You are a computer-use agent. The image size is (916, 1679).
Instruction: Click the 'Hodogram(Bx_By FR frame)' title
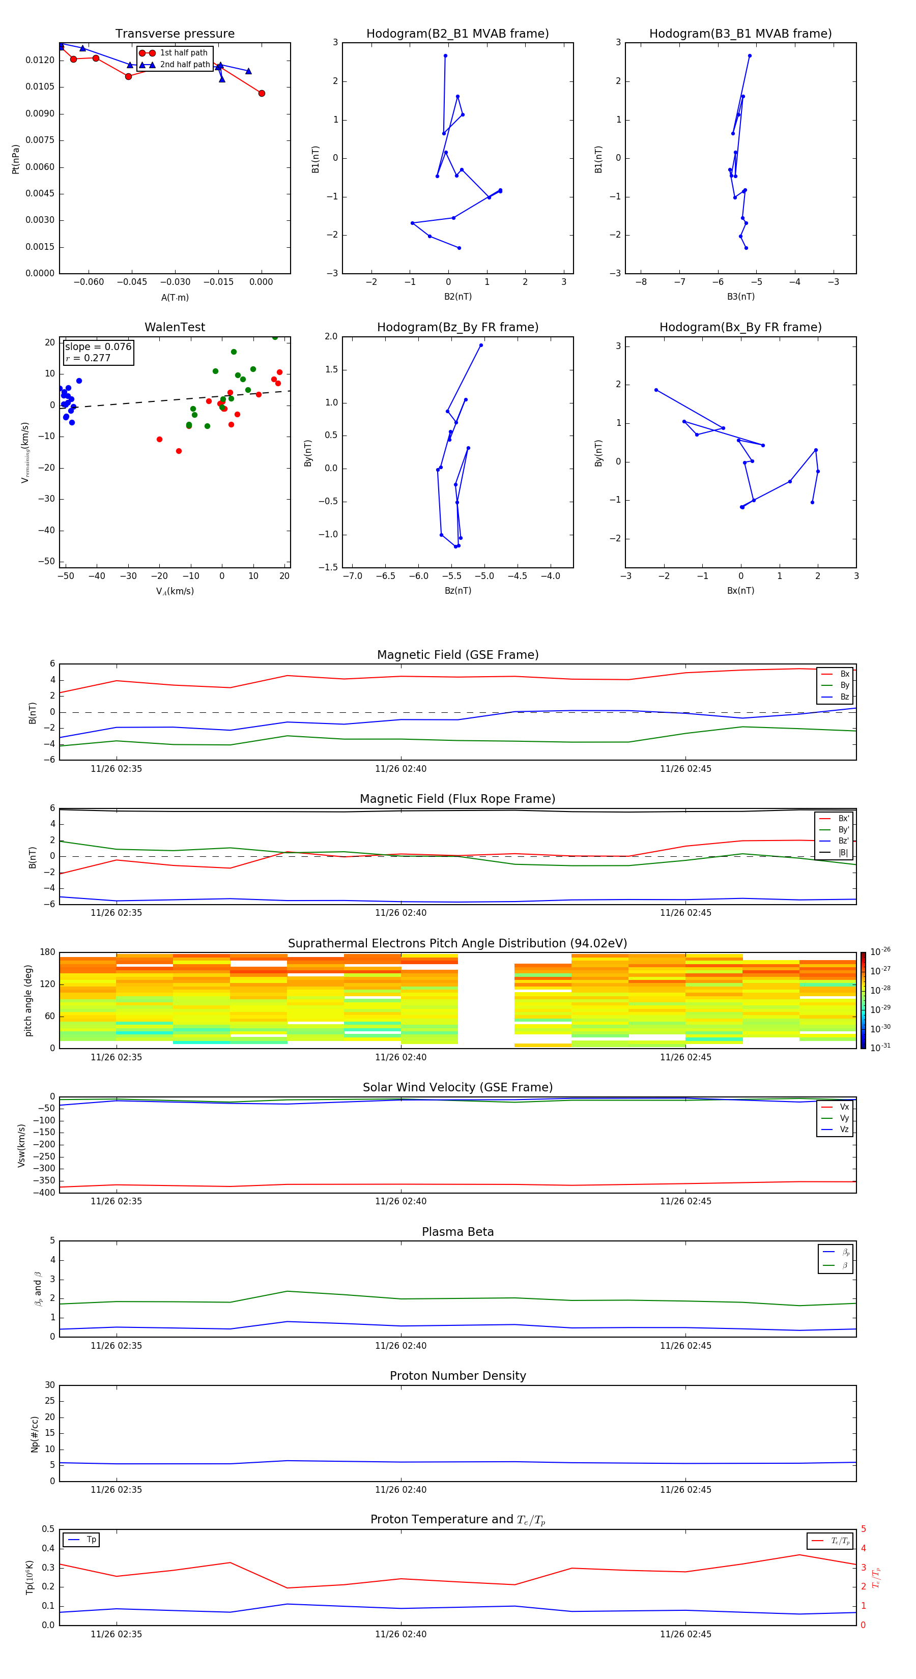(740, 327)
